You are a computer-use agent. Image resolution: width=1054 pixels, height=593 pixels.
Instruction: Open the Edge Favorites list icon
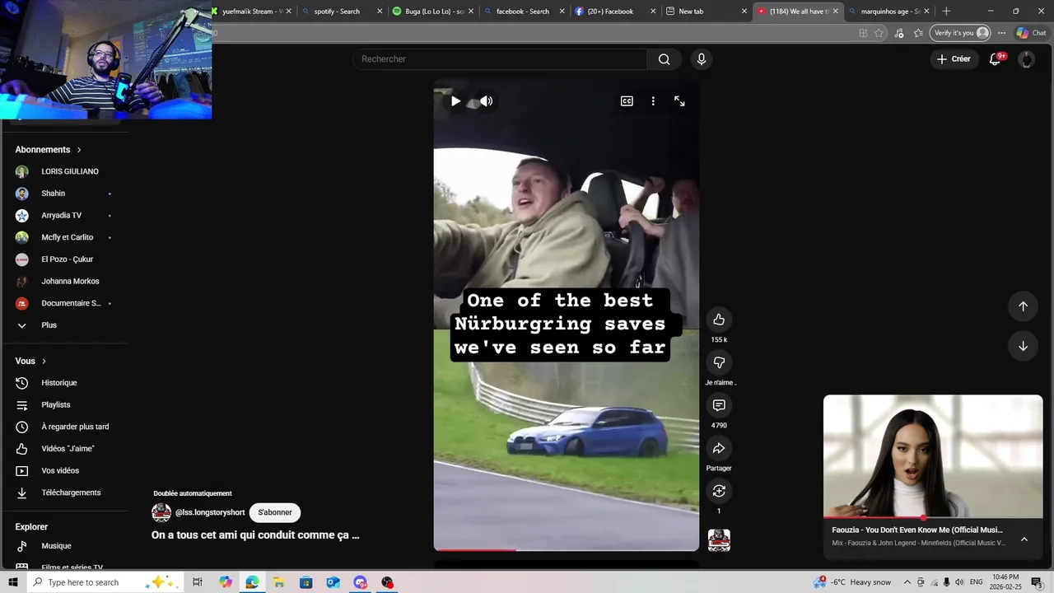pyautogui.click(x=918, y=33)
